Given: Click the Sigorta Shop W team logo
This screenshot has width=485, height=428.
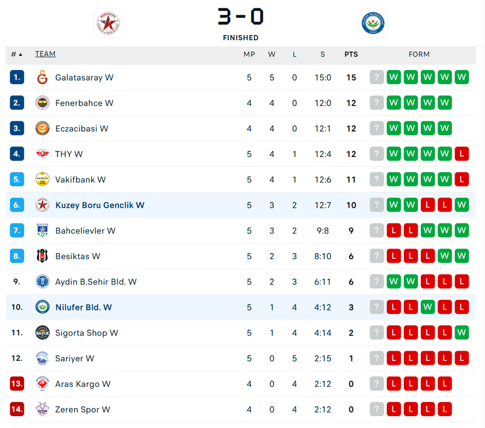Looking at the screenshot, I should [x=42, y=333].
